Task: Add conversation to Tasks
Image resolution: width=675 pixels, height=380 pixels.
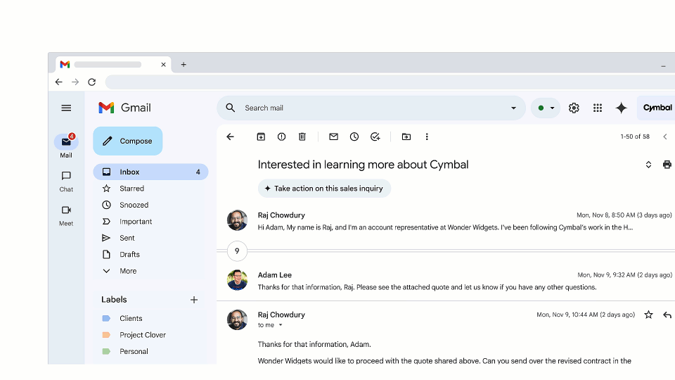Action: [375, 137]
